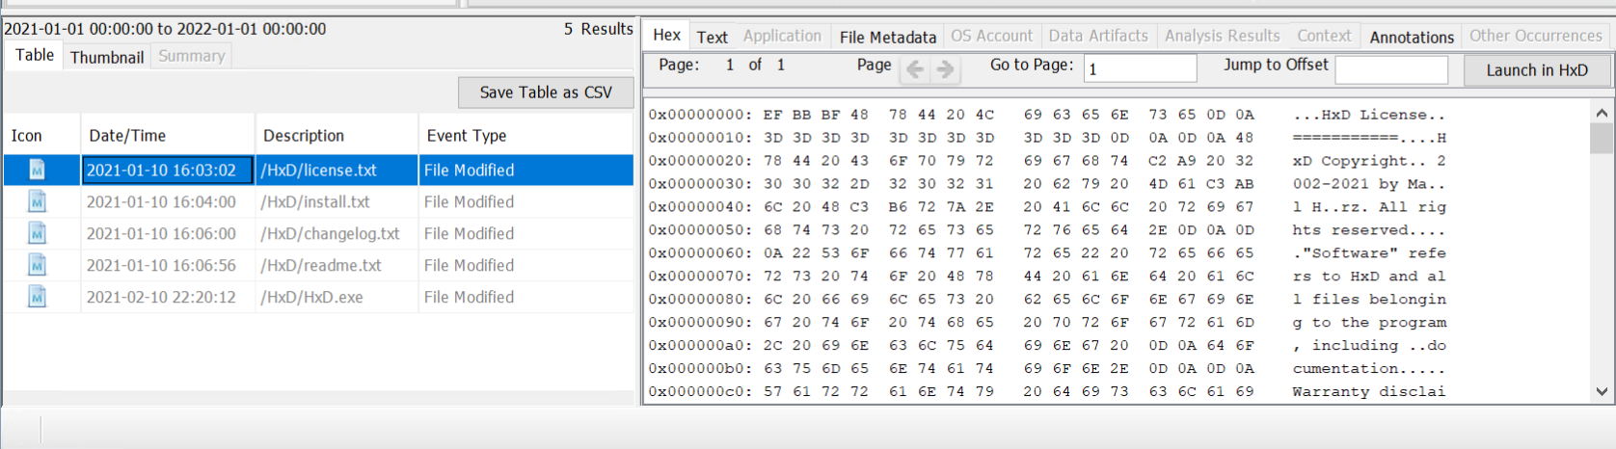The height and width of the screenshot is (449, 1616).
Task: Go to previous hex page arrow
Action: tap(915, 68)
